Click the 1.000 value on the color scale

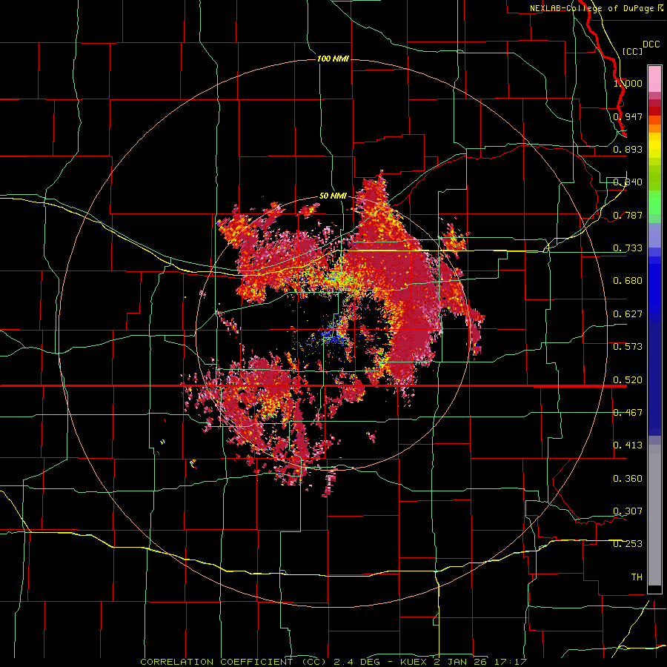pos(628,83)
